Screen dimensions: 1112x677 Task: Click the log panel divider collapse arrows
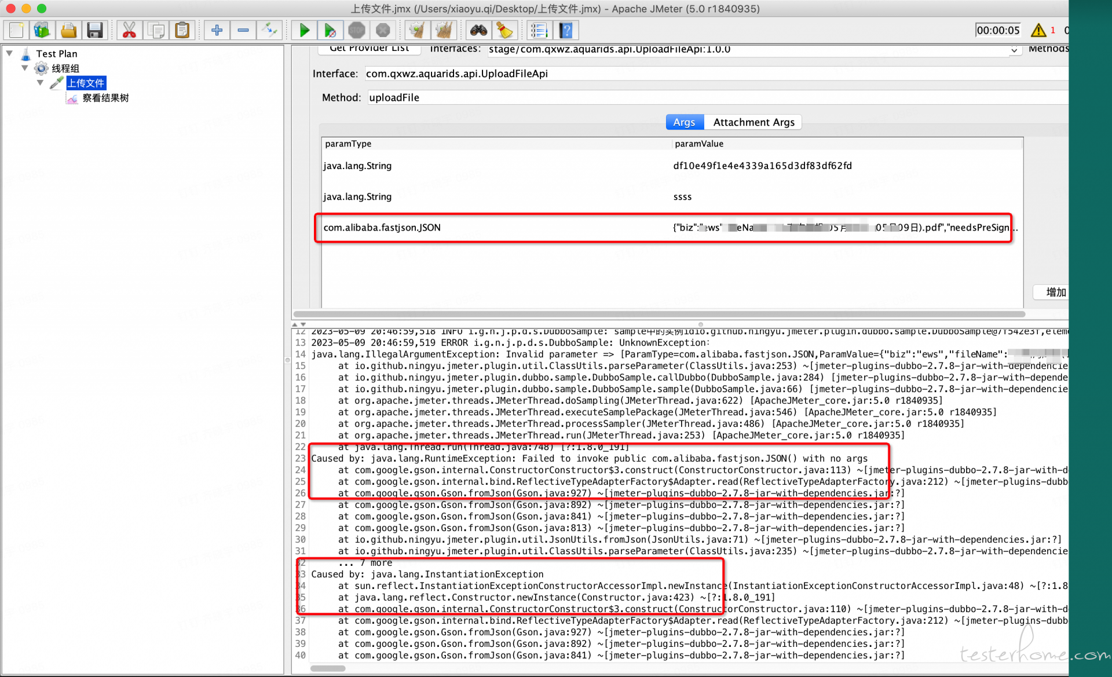pyautogui.click(x=299, y=324)
